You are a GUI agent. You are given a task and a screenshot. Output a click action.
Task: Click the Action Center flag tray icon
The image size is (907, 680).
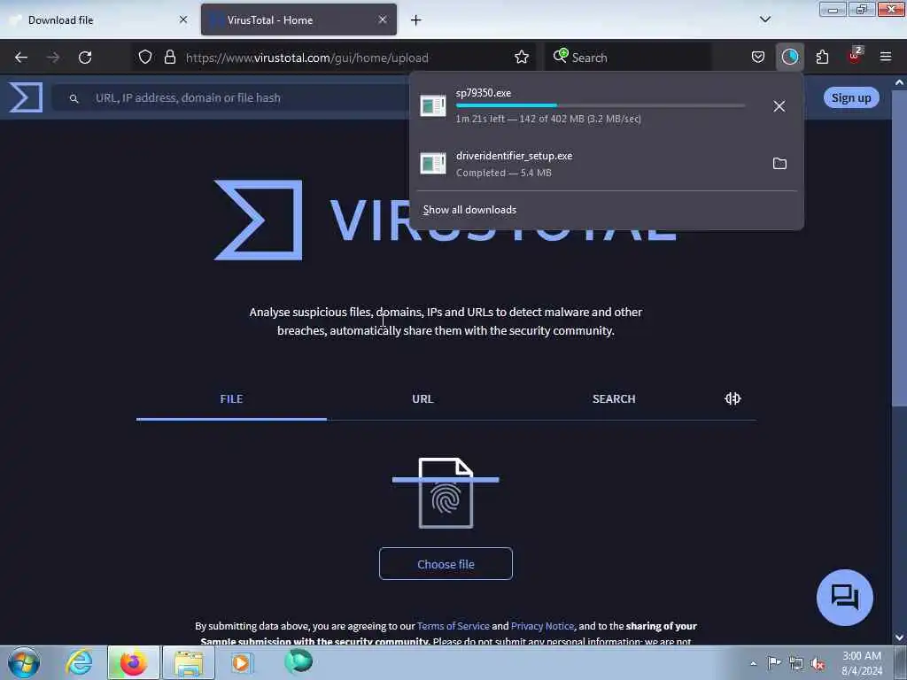coord(774,663)
